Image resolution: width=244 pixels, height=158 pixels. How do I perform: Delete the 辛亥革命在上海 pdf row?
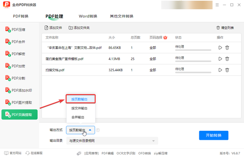pos(227,47)
